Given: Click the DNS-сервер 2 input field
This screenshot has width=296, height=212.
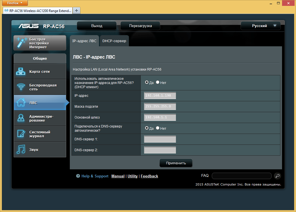Looking at the screenshot, I should click(x=160, y=150).
